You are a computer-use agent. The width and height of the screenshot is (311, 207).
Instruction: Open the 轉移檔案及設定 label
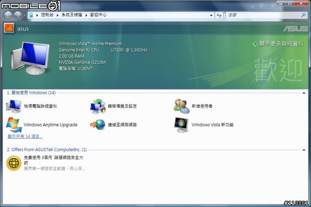pos(122,106)
